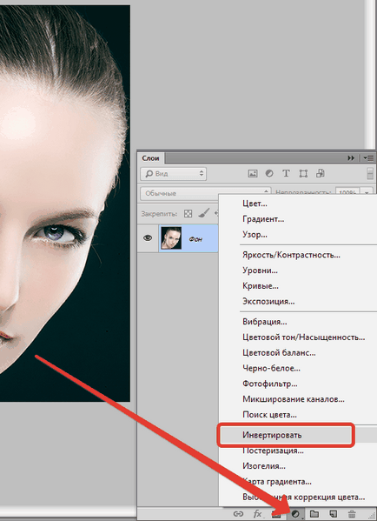Click the delete layer trash icon

[x=352, y=514]
